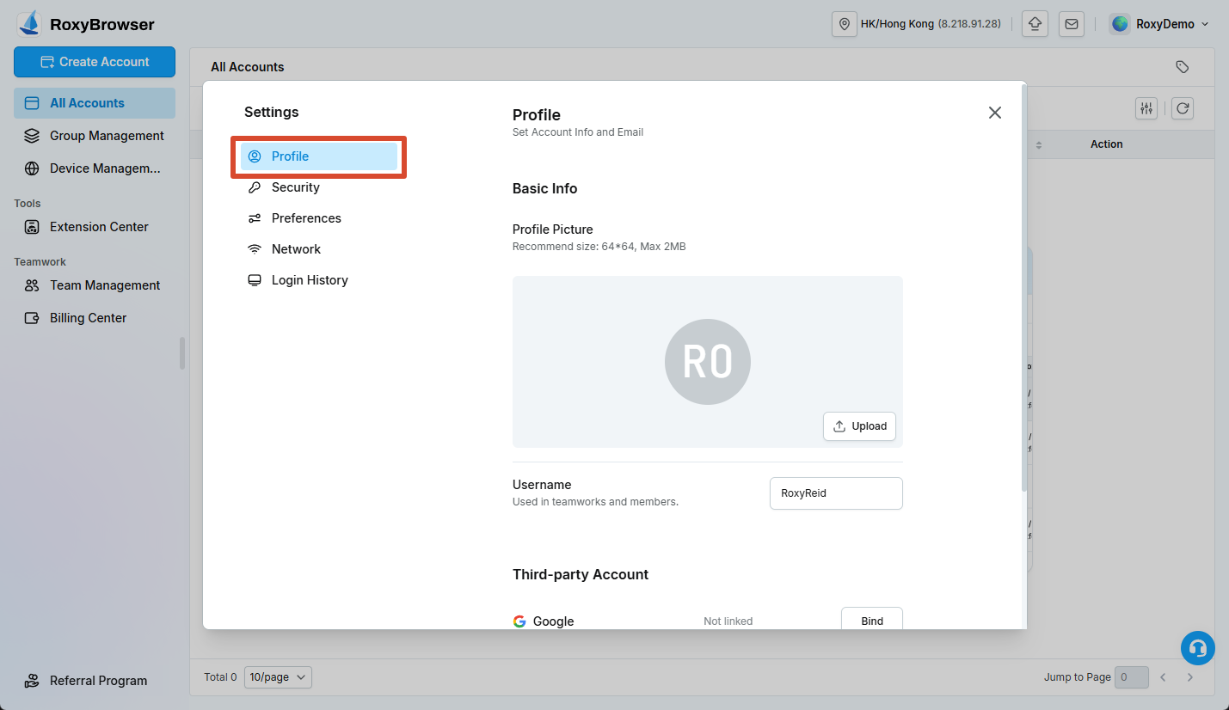Click the location pin icon in the header
Viewport: 1229px width, 710px height.
click(845, 24)
